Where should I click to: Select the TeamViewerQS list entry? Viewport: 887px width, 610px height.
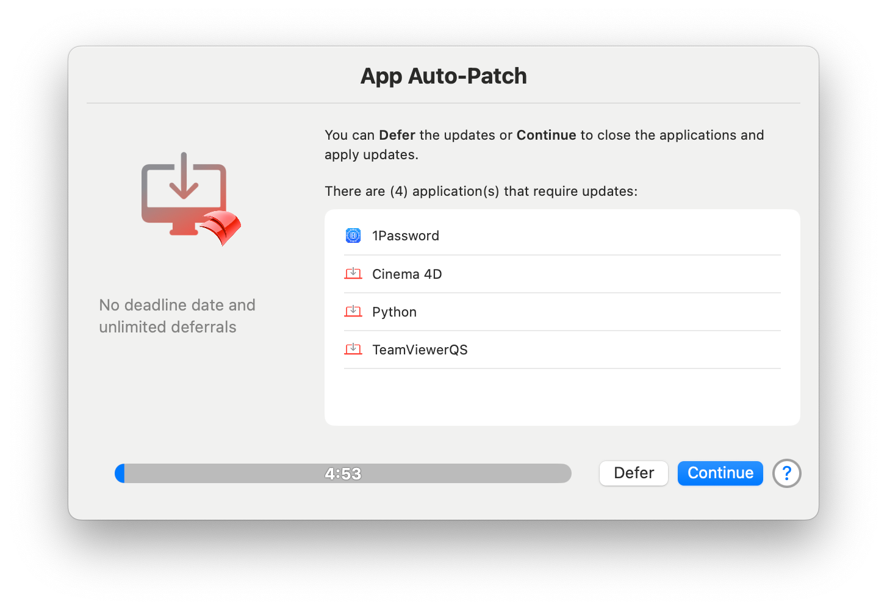(x=562, y=350)
